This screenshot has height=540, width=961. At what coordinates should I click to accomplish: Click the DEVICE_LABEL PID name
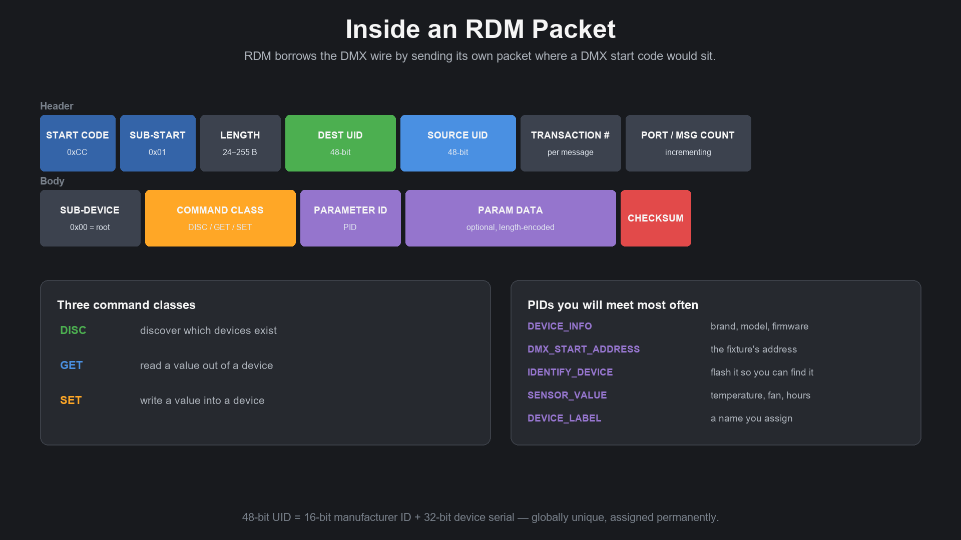pos(565,418)
